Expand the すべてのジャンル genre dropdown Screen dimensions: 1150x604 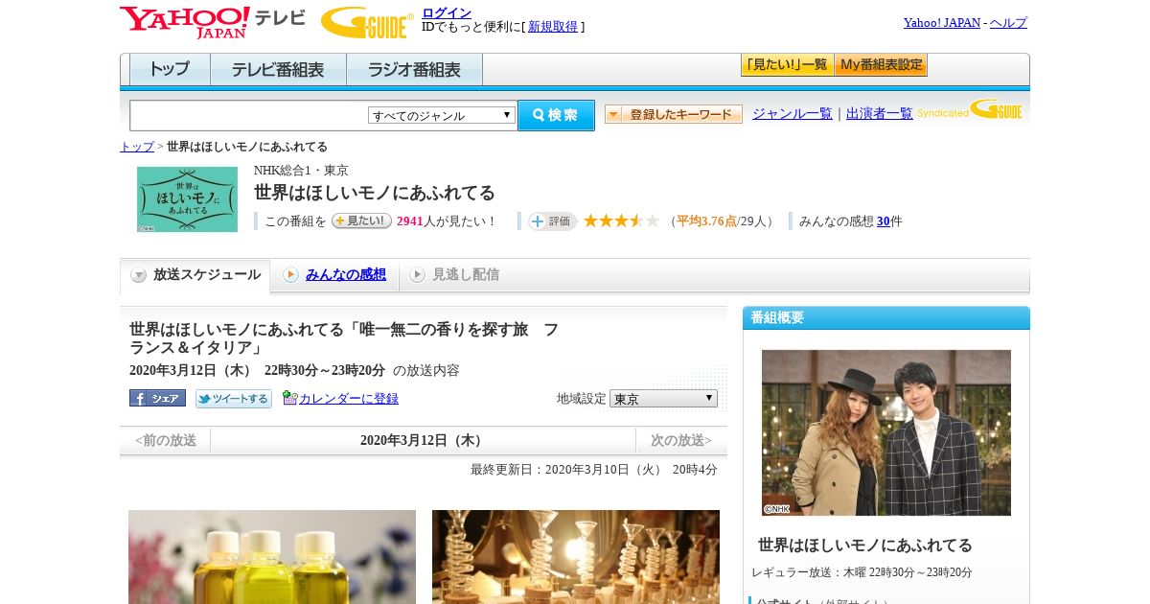coord(442,115)
